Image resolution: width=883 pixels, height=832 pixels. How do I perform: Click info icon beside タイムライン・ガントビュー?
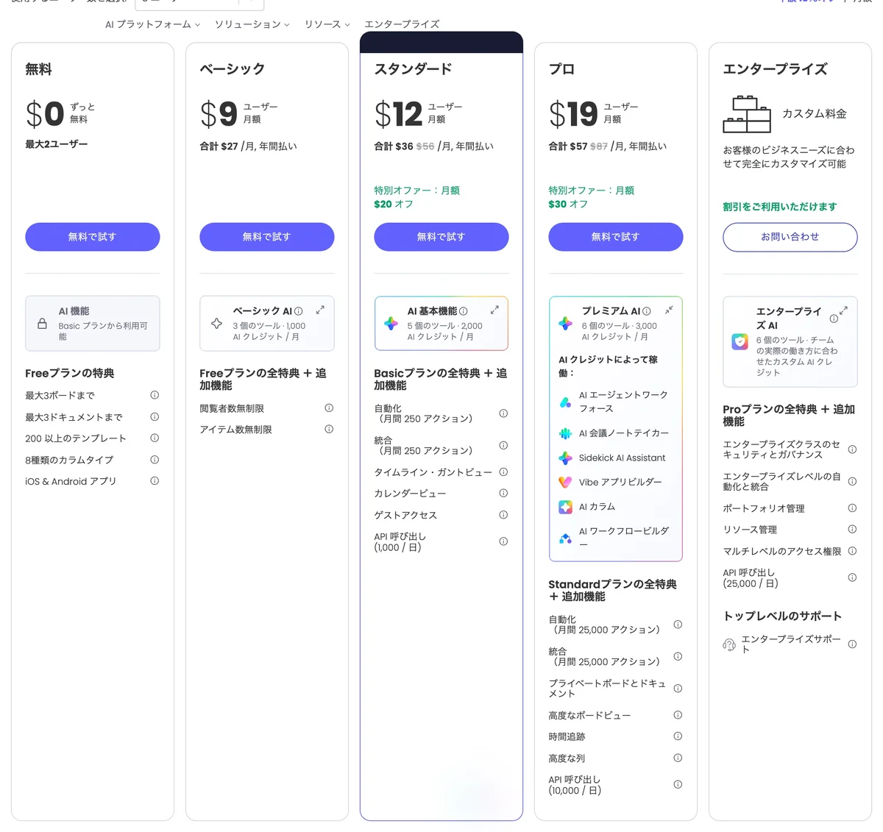pos(503,472)
